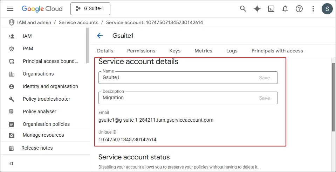This screenshot has width=336, height=172.
Task: Click the Organisations building icon
Action: coord(11,74)
